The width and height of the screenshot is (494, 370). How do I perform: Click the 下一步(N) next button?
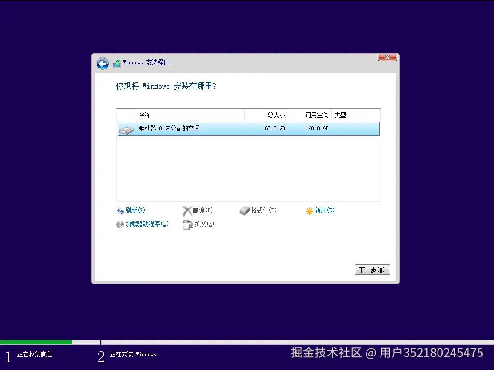pyautogui.click(x=372, y=270)
